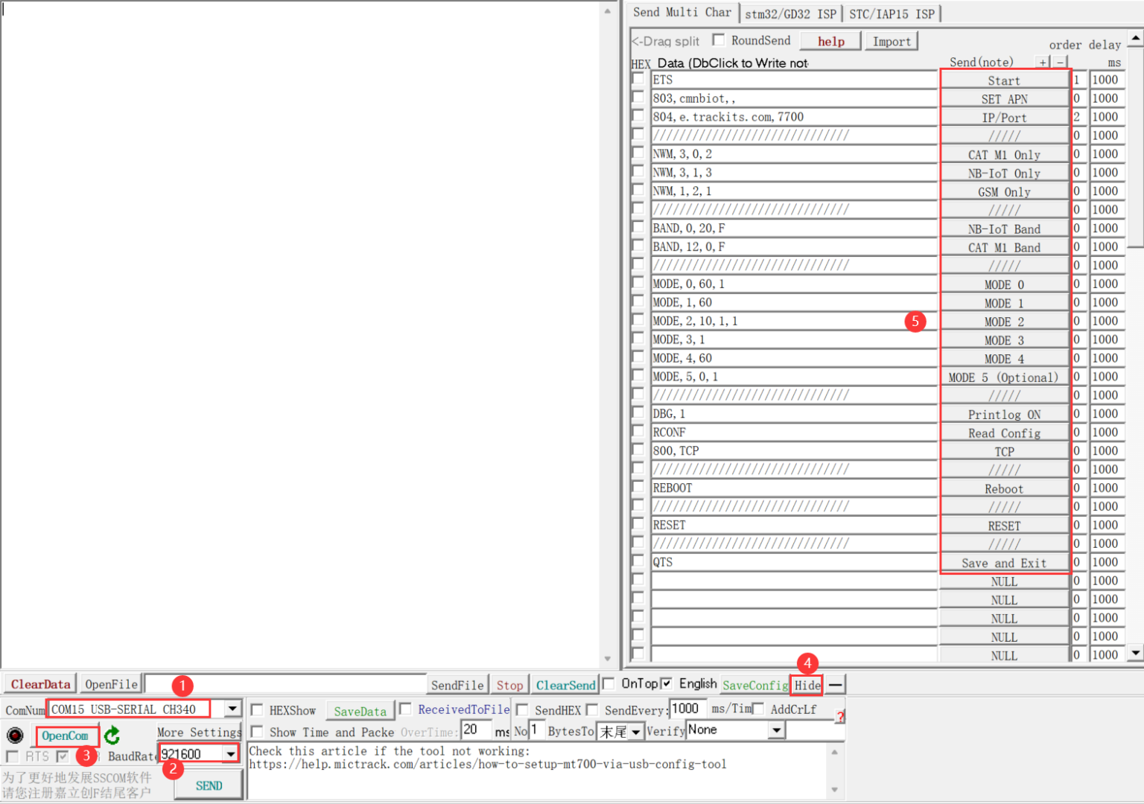Toggle HEXShow display mode
This screenshot has width=1144, height=804.
[258, 709]
